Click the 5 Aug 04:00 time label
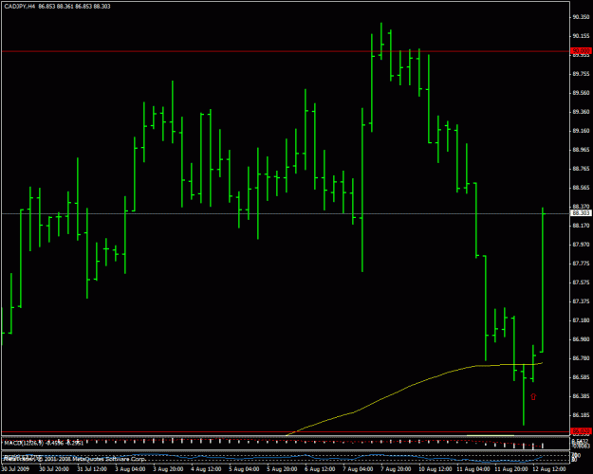 click(244, 469)
